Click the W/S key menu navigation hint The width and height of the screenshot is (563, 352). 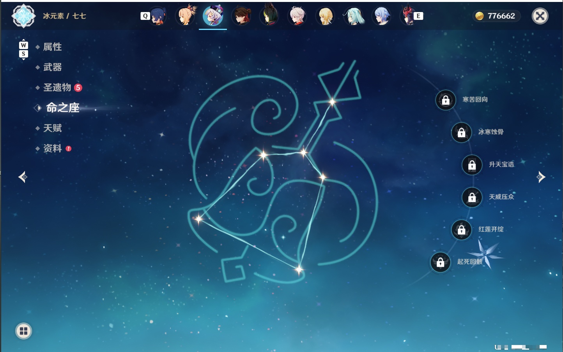click(x=23, y=49)
